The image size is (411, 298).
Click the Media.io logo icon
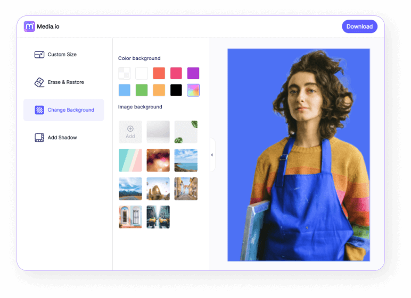(29, 27)
